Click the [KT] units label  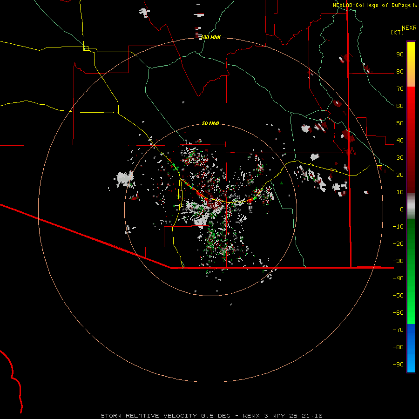pyautogui.click(x=398, y=32)
